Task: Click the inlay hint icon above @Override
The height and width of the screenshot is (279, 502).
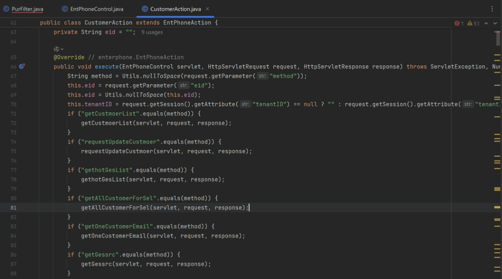Action: pos(56,49)
